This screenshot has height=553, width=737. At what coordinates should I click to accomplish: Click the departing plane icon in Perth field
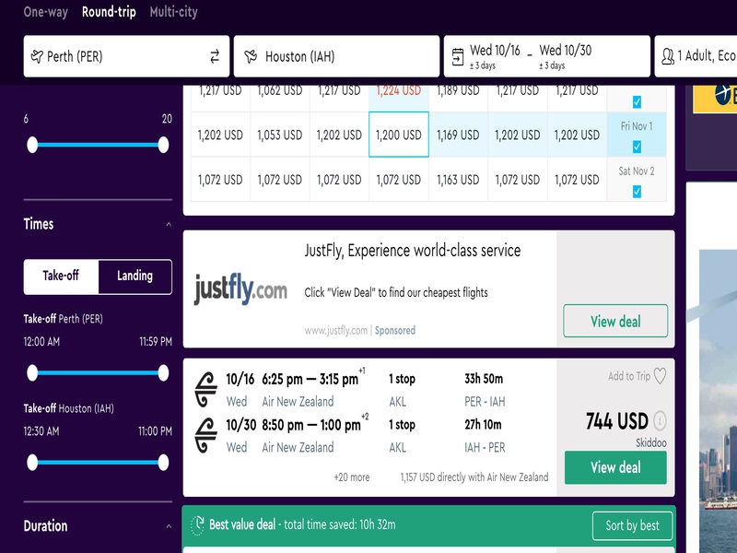[x=37, y=56]
